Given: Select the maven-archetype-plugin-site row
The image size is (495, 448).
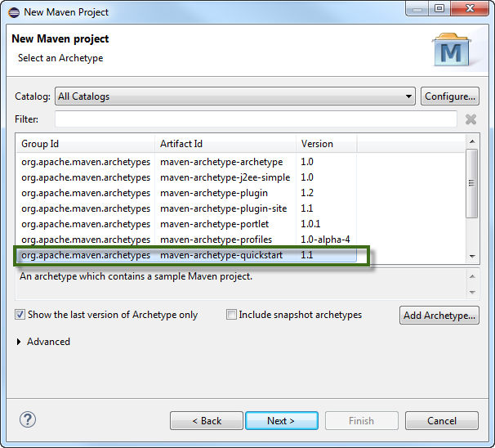Looking at the screenshot, I should click(186, 208).
